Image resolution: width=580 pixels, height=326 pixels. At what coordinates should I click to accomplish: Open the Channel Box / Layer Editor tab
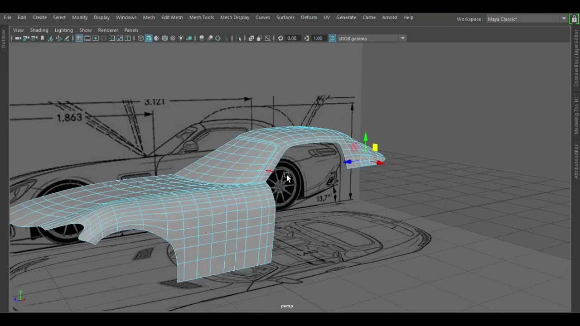click(576, 58)
